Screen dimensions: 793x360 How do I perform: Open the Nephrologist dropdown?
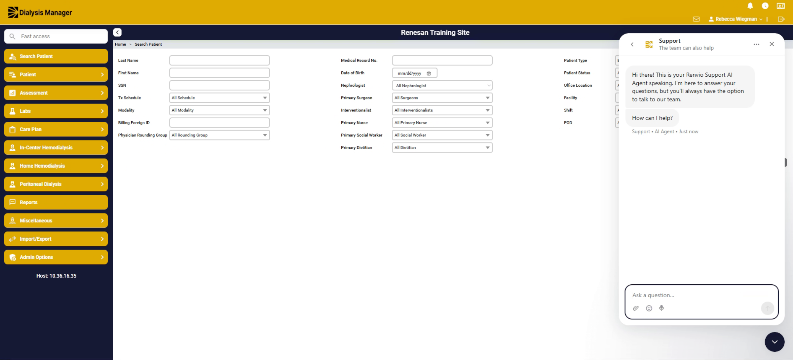[442, 86]
